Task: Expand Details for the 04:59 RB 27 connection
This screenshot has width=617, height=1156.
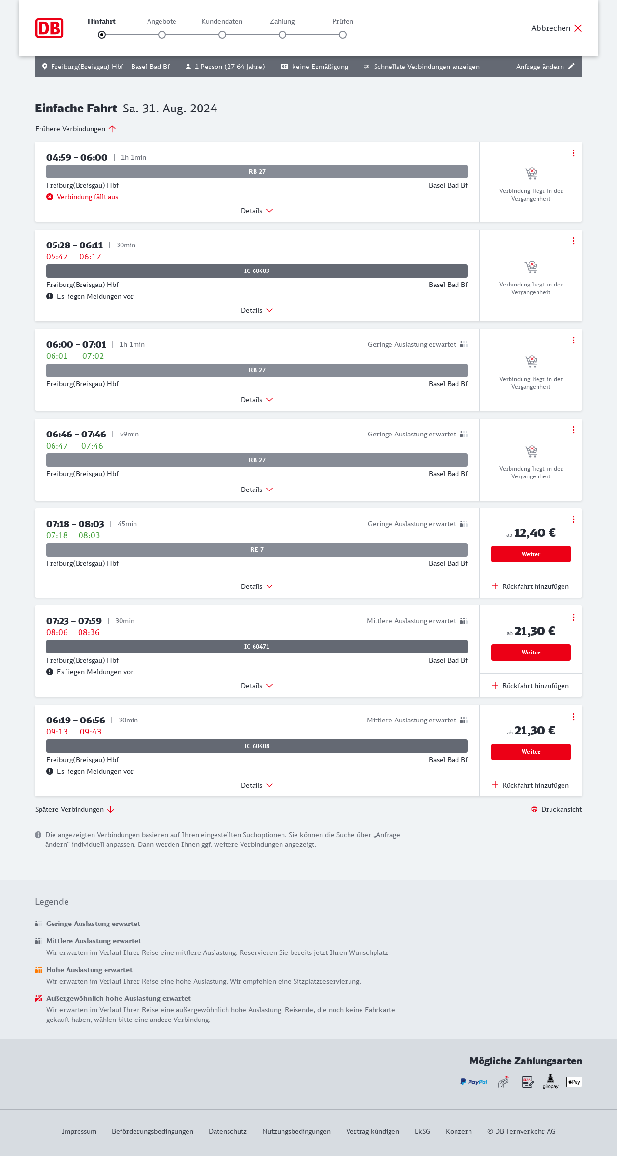Action: (x=257, y=211)
